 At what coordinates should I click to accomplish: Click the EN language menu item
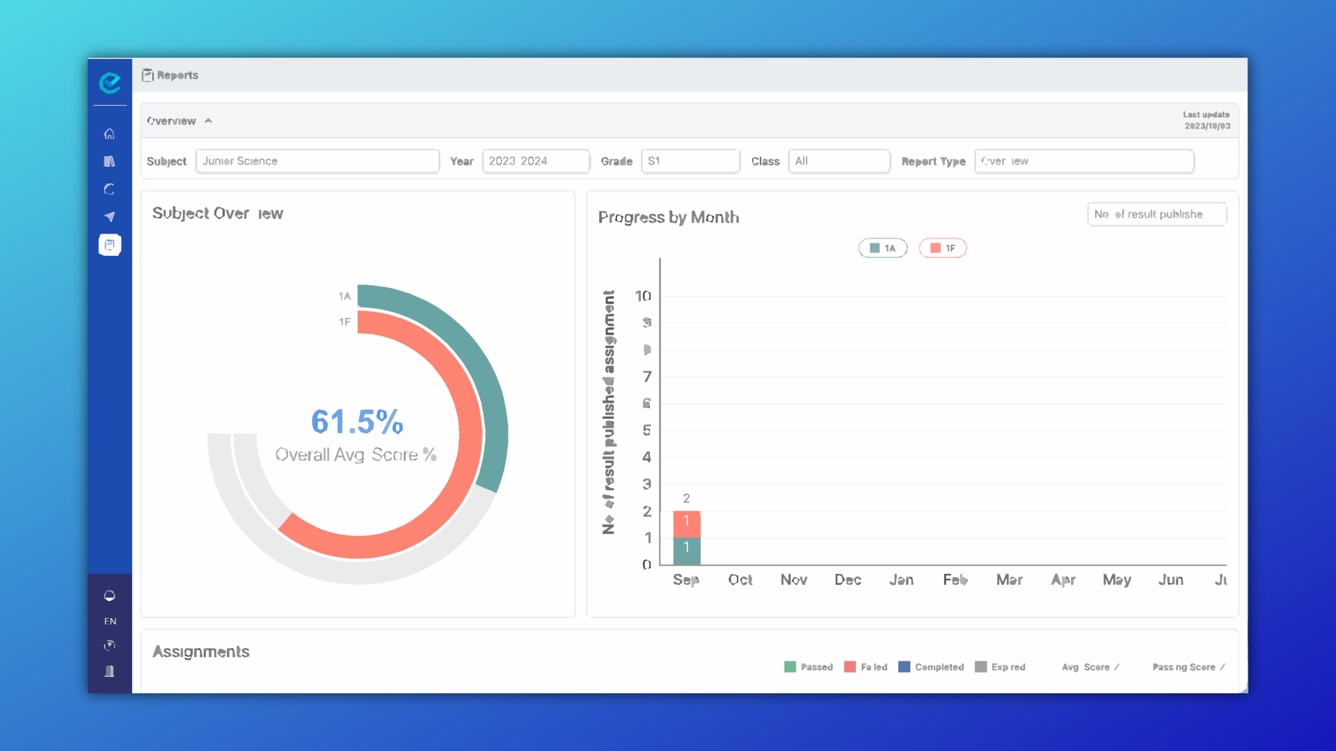click(x=109, y=621)
